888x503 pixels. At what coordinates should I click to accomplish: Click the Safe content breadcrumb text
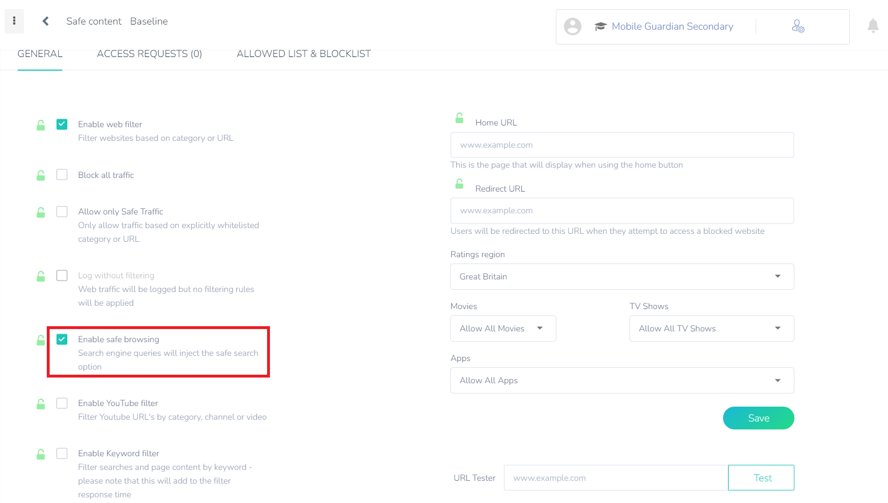pyautogui.click(x=94, y=21)
